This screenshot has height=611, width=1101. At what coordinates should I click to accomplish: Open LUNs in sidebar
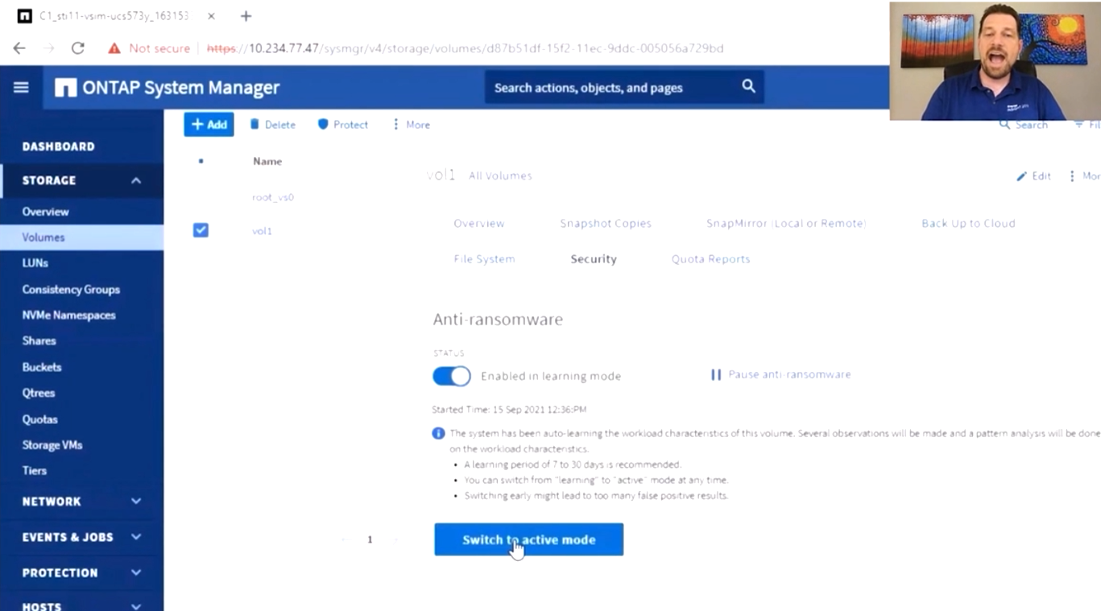tap(35, 263)
